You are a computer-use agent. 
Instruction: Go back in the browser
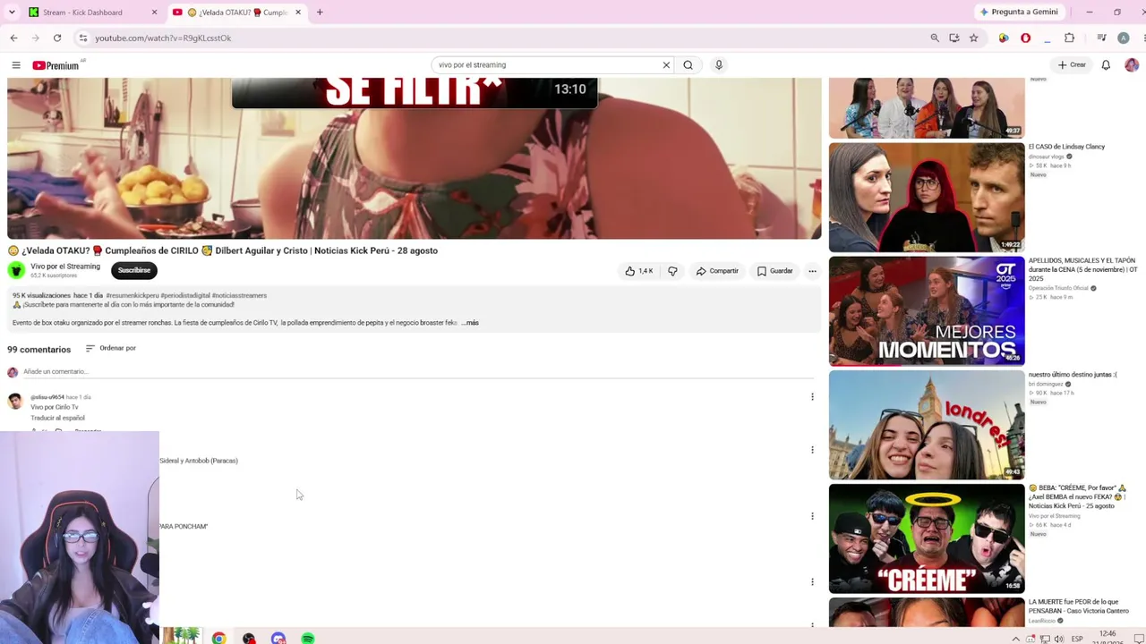13,38
